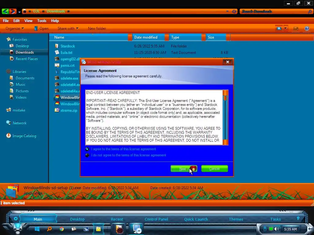Switch to the Control Panel tab
The image size is (314, 235).
tap(156, 219)
